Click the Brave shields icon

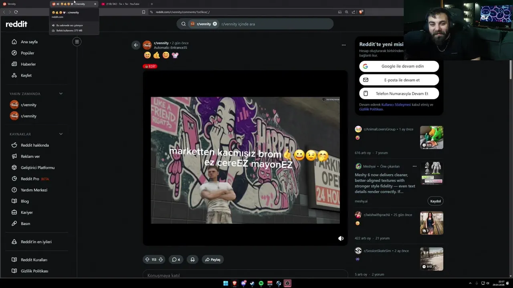click(361, 12)
